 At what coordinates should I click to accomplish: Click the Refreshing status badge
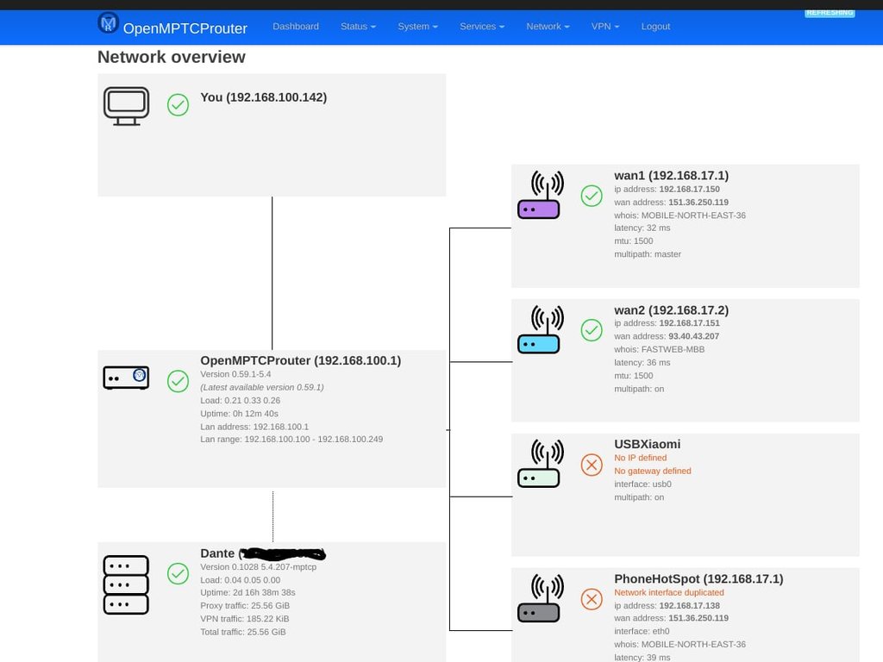click(830, 13)
